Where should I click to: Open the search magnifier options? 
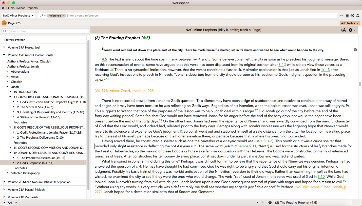pyautogui.click(x=42, y=15)
